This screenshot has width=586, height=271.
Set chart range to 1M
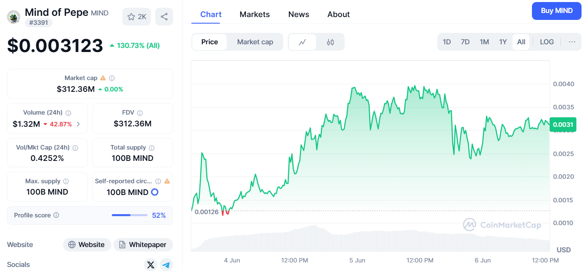click(x=484, y=42)
